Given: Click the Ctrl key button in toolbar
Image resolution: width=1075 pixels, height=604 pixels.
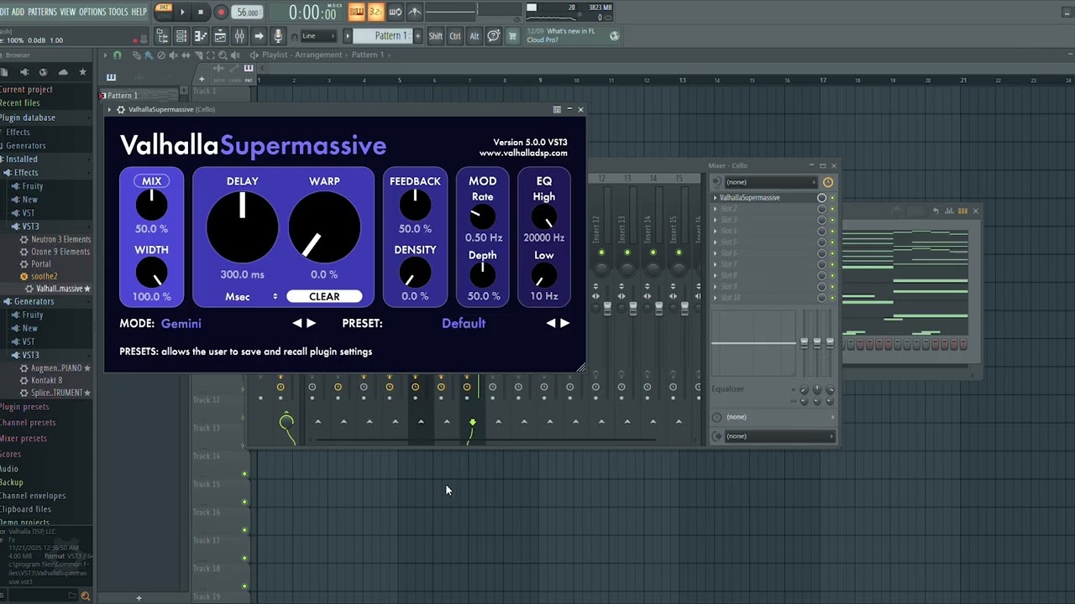Looking at the screenshot, I should pyautogui.click(x=455, y=36).
